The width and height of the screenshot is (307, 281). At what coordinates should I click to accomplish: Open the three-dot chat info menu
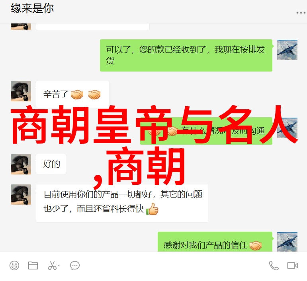(x=301, y=13)
